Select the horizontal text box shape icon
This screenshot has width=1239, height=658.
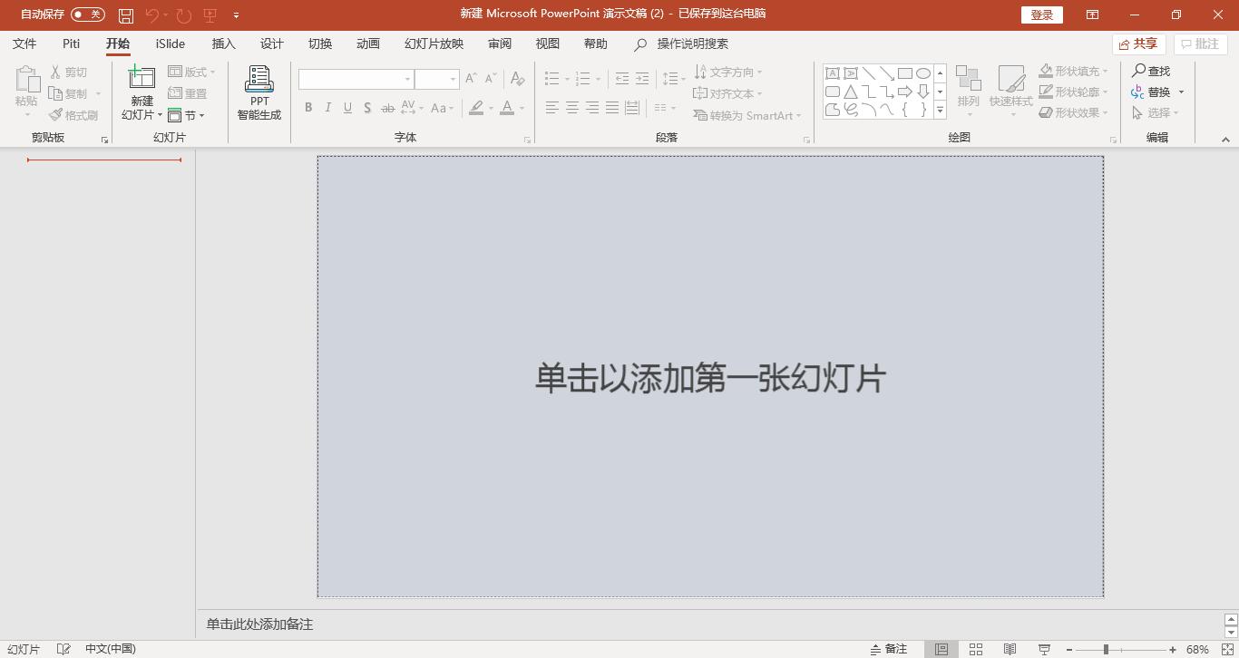(x=832, y=72)
